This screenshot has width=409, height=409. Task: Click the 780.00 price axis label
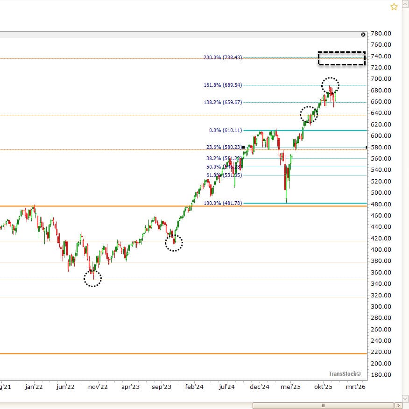click(x=381, y=33)
